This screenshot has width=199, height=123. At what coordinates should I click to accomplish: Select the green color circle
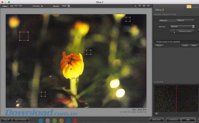(x=55, y=121)
